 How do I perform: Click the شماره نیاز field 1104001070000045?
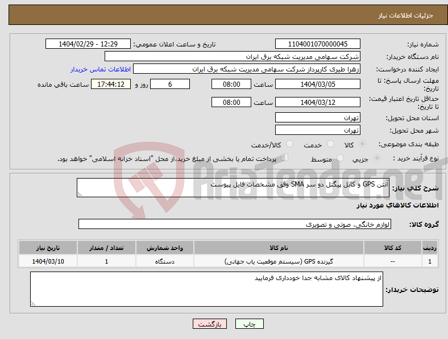pos(317,44)
